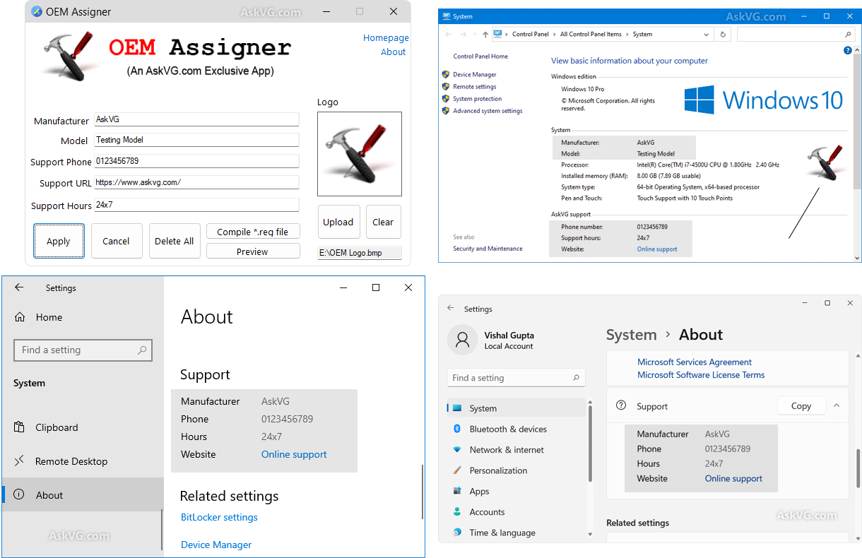Screen dimensions: 862x558
Task: Click Control Panel breadcrumb in address bar
Action: coord(531,34)
